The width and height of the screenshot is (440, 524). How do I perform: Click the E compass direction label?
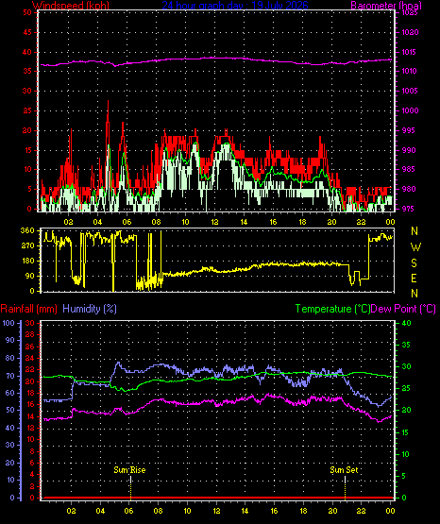414,278
